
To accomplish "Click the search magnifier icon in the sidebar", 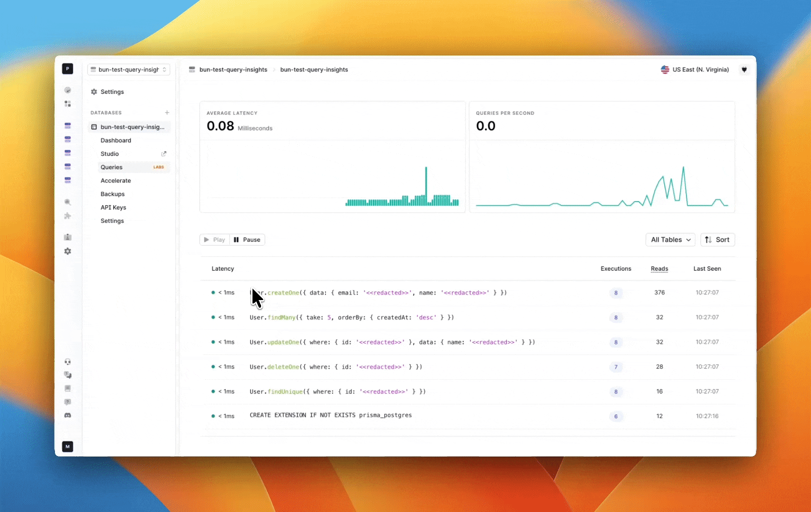I will coord(68,202).
